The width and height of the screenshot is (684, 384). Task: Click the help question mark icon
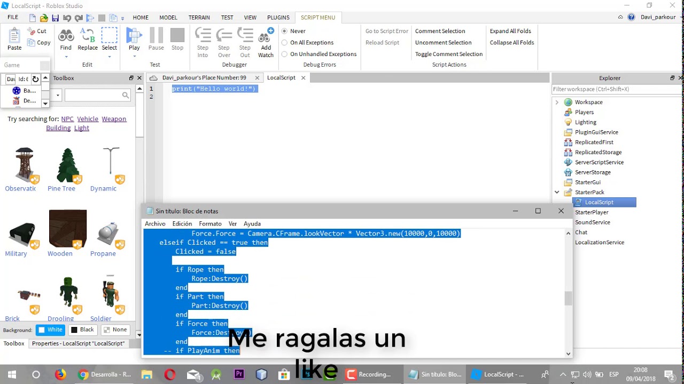631,17
